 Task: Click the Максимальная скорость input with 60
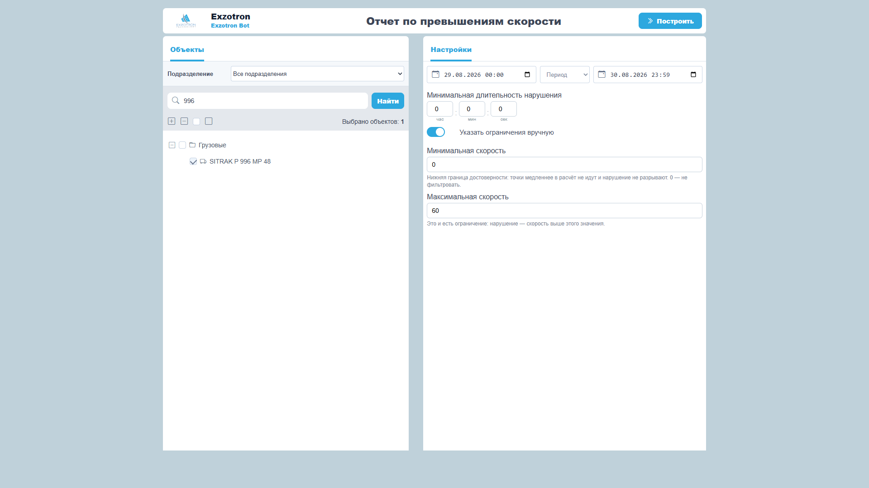click(564, 211)
